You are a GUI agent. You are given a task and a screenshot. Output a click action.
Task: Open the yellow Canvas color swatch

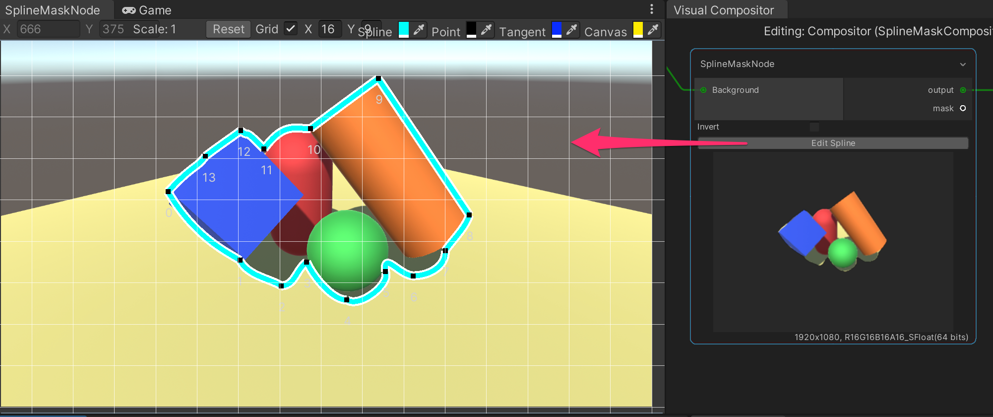[x=638, y=30]
